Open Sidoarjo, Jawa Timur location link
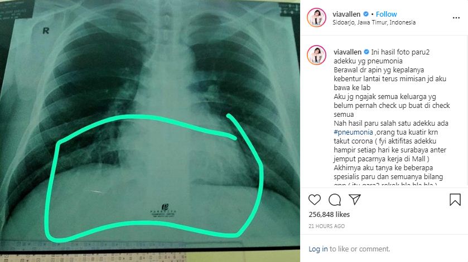Image resolution: width=468 pixels, height=262 pixels. click(374, 22)
